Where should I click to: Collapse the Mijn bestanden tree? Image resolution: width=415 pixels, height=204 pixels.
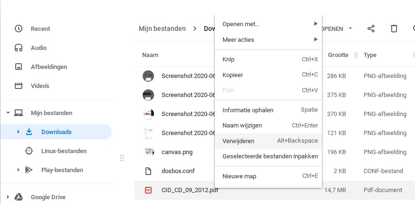pyautogui.click(x=8, y=113)
